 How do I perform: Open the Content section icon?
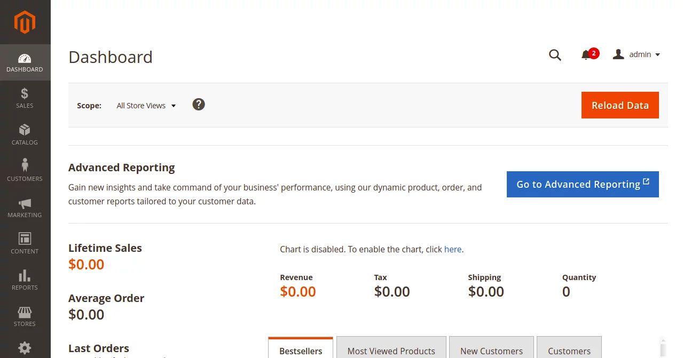pyautogui.click(x=25, y=244)
